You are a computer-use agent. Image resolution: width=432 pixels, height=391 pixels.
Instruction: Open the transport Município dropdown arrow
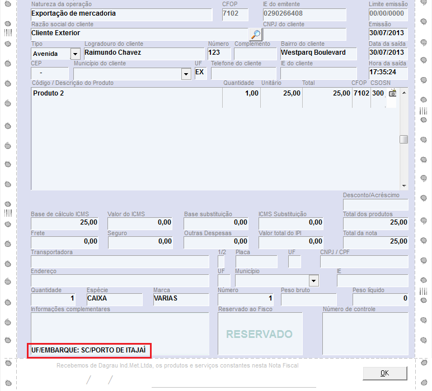click(313, 280)
